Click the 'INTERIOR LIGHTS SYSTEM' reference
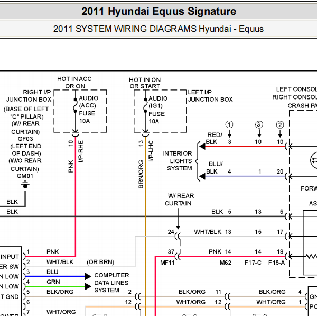The image size is (317, 316). click(x=178, y=161)
